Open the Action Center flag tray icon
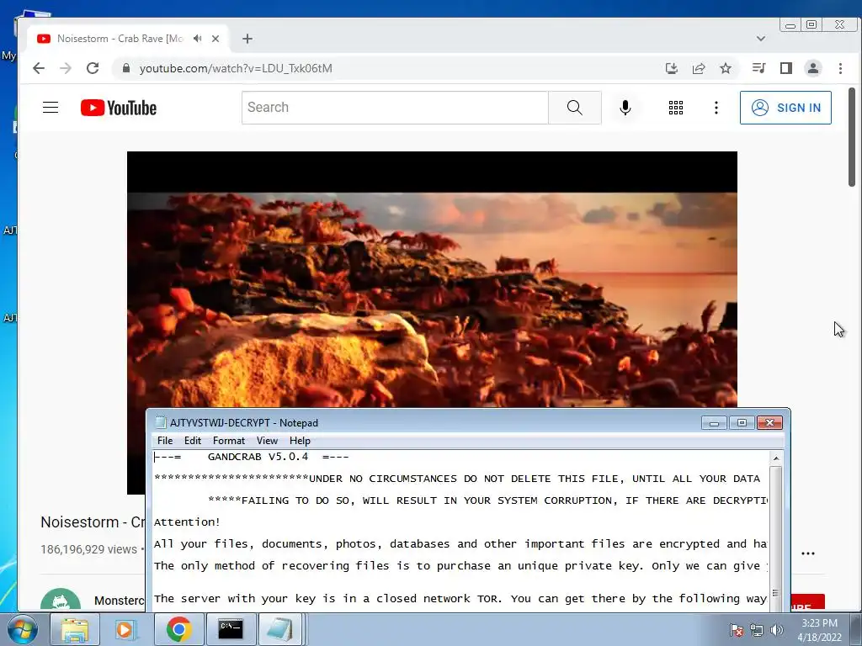 [x=737, y=630]
